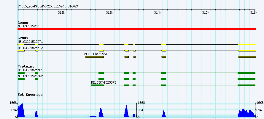
Task: Open the MELO3C015255T1 transcript label
Action: [x=30, y=42]
